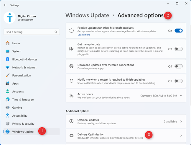Image resolution: width=191 pixels, height=145 pixels.
Task: Click the Personalization paintbrush icon
Action: [x=7, y=75]
